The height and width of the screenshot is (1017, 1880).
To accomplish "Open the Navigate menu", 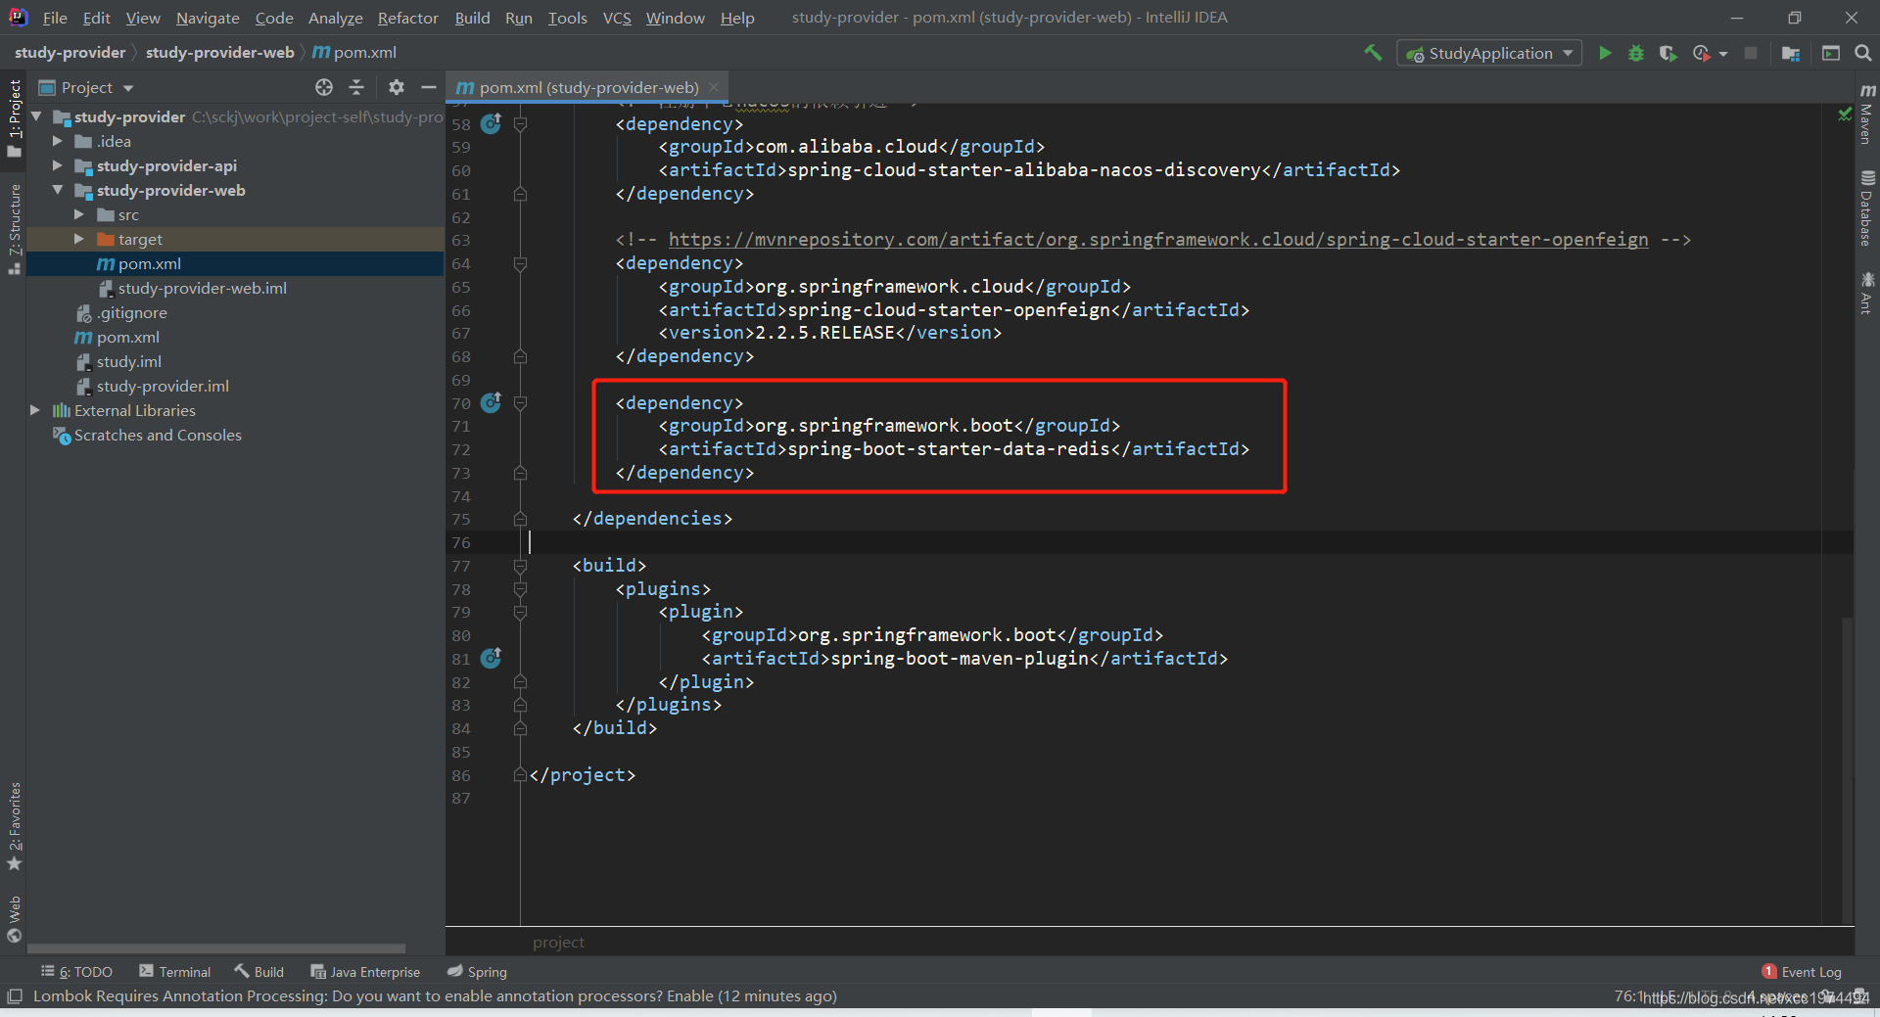I will click(x=208, y=18).
